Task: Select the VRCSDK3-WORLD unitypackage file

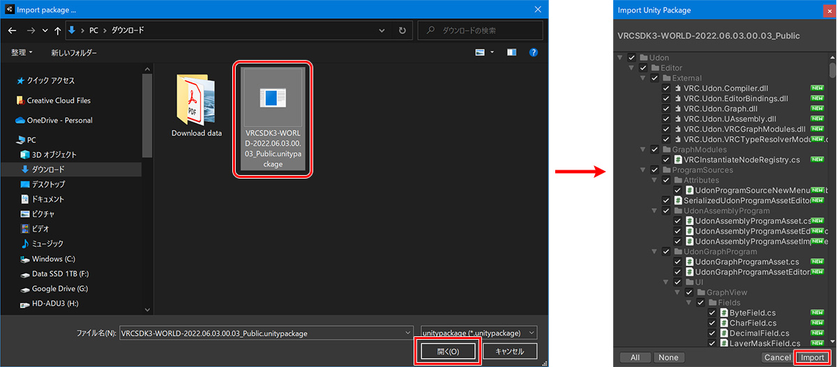Action: click(273, 119)
